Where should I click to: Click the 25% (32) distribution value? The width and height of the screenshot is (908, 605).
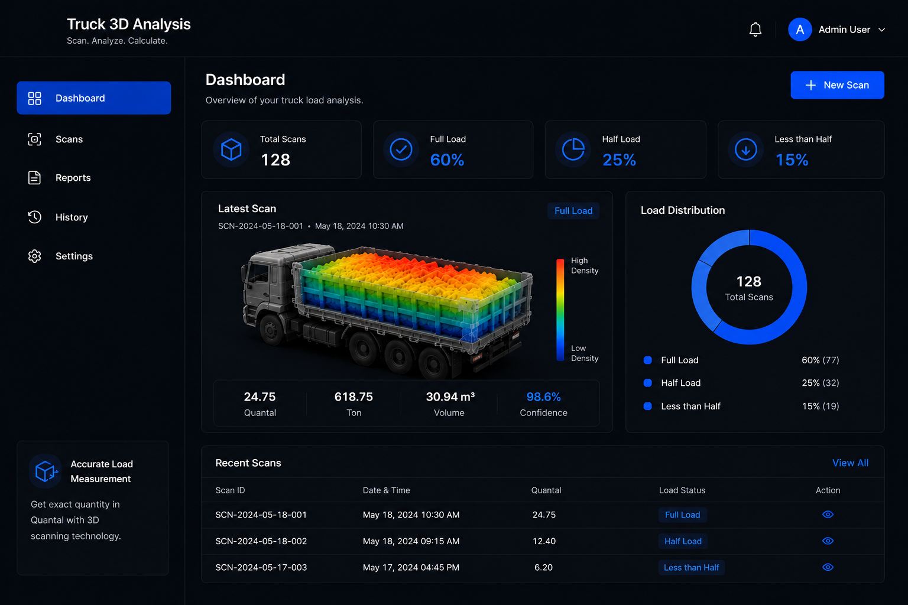pos(820,383)
